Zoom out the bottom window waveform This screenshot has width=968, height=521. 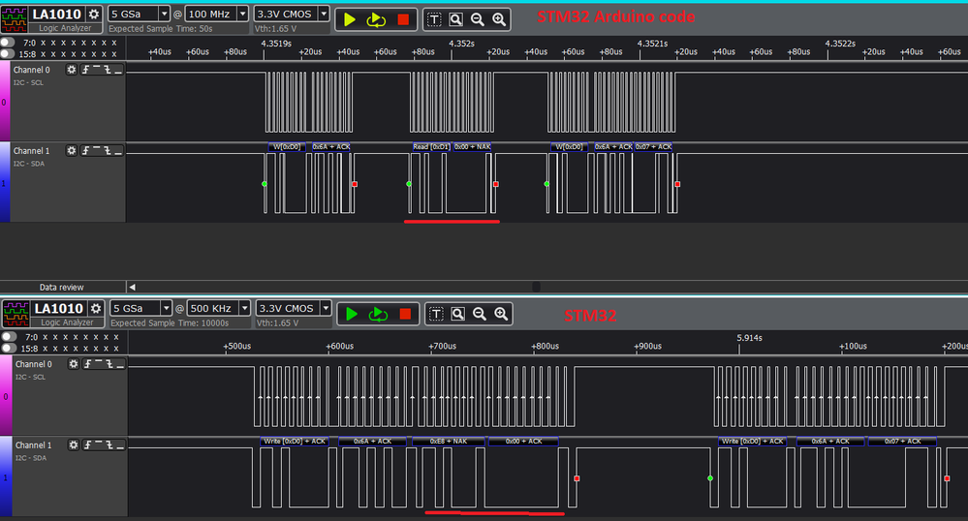click(479, 314)
